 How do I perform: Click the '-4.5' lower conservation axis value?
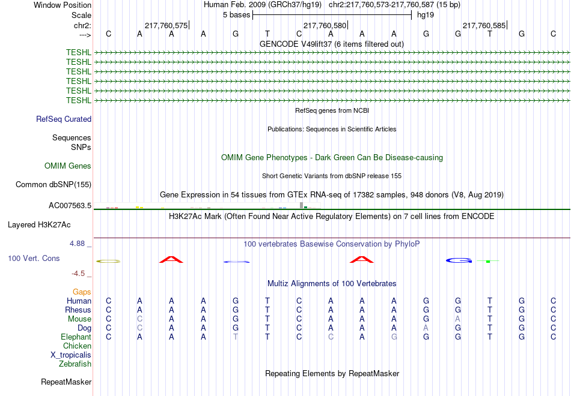pyautogui.click(x=78, y=274)
